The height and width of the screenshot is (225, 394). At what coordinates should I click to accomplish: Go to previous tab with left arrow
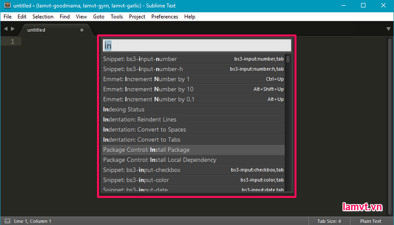coord(5,29)
